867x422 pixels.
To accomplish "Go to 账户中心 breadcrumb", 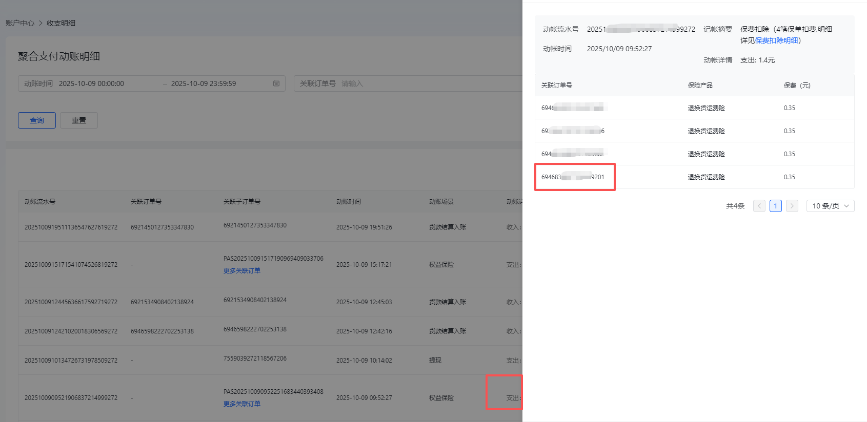I will click(x=20, y=23).
